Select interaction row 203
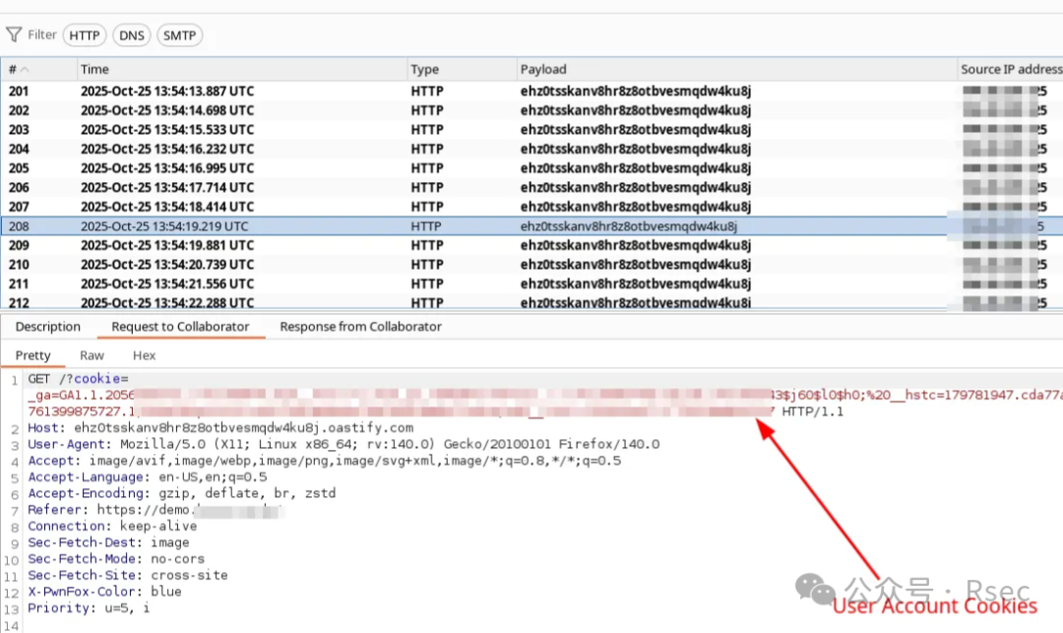 (531, 129)
